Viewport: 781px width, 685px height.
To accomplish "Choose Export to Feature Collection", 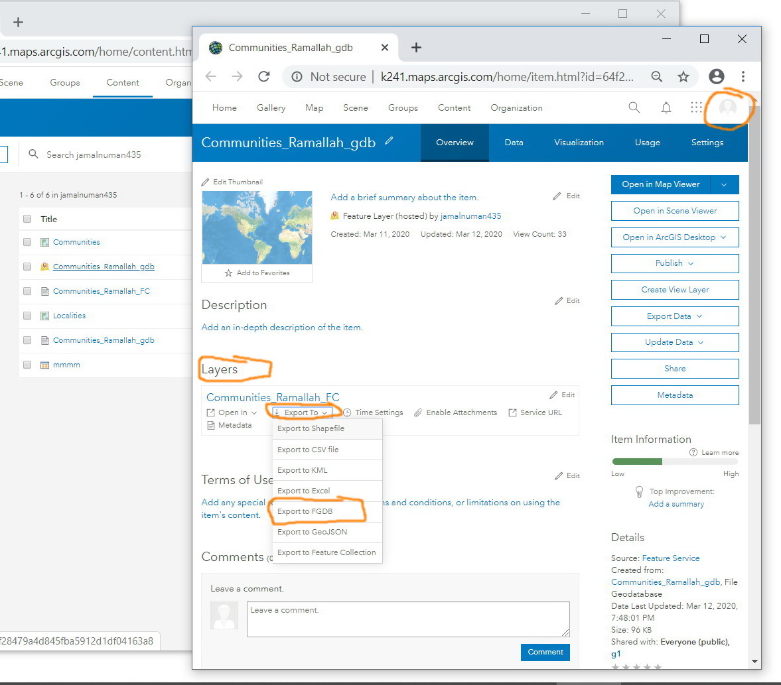I will point(327,552).
